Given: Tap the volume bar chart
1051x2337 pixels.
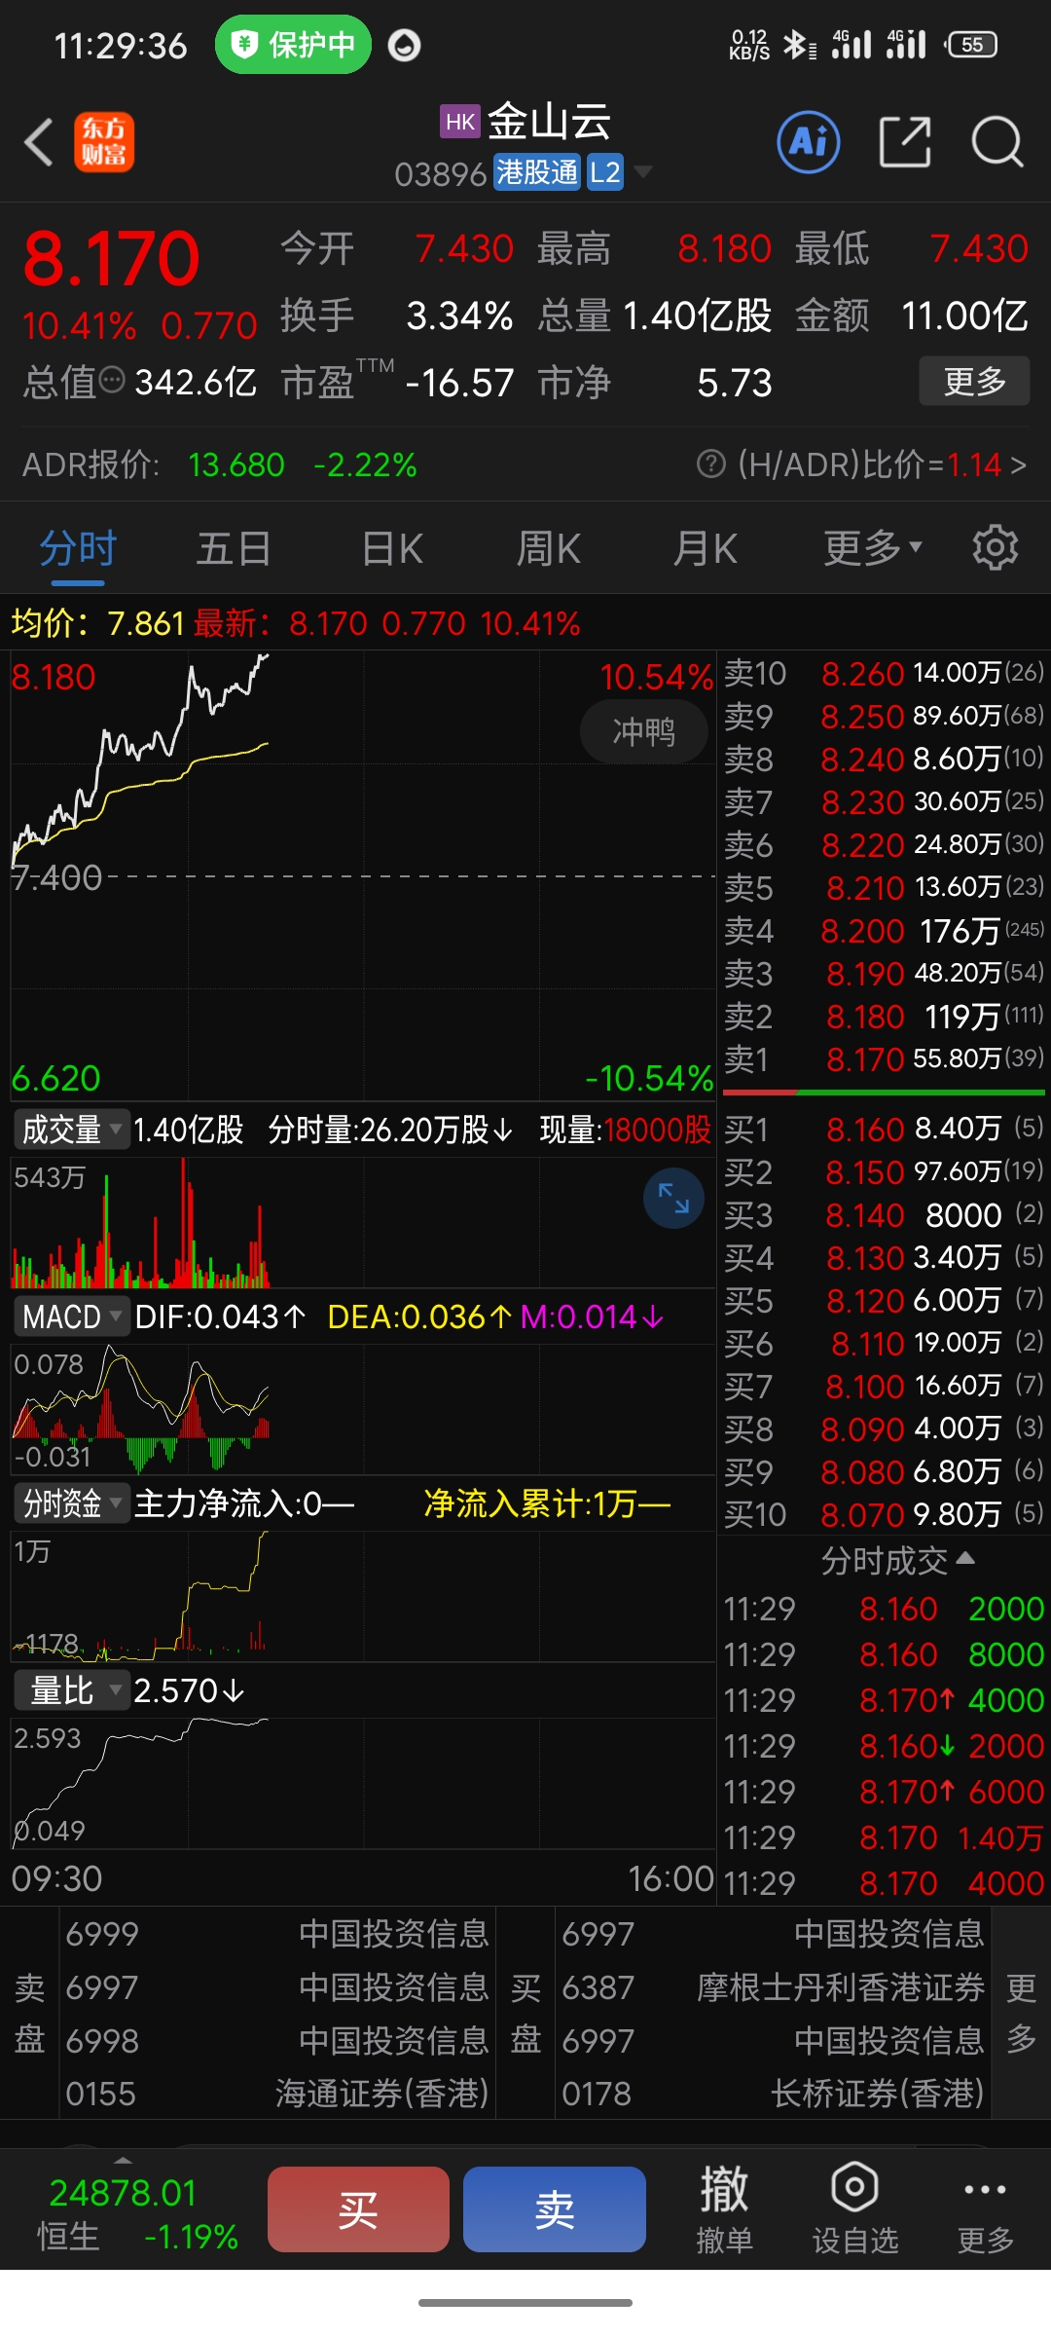Looking at the screenshot, I should click(x=362, y=1224).
